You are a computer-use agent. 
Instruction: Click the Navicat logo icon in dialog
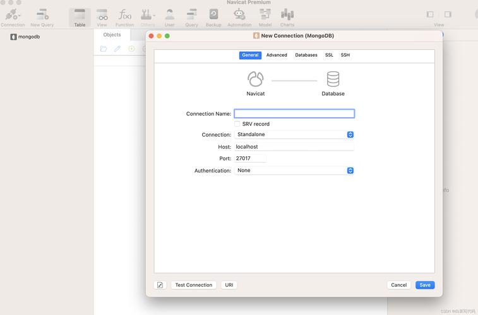tap(256, 79)
